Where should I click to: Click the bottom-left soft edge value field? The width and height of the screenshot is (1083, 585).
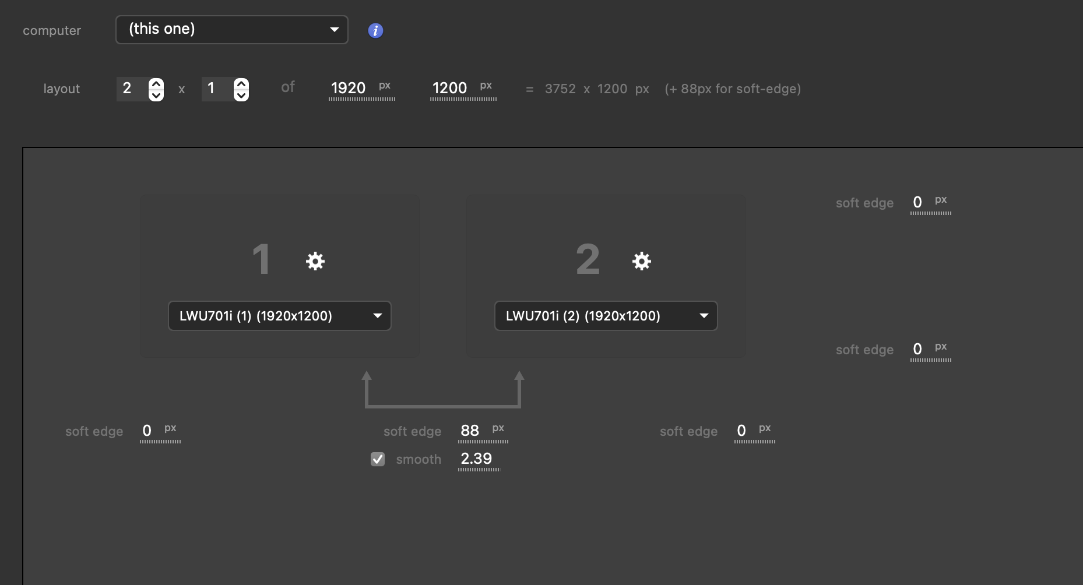click(147, 431)
